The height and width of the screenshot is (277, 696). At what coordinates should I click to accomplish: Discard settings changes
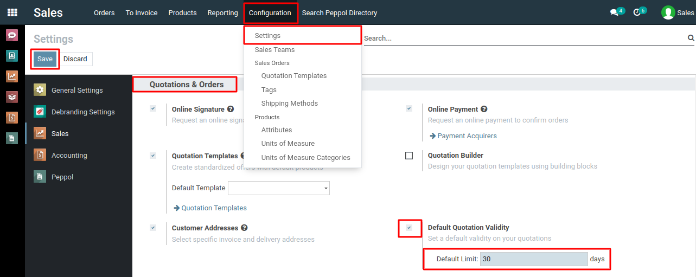pyautogui.click(x=75, y=59)
